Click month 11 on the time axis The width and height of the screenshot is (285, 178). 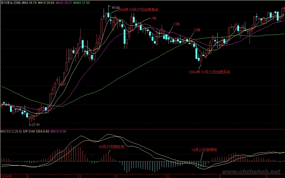tap(117, 176)
